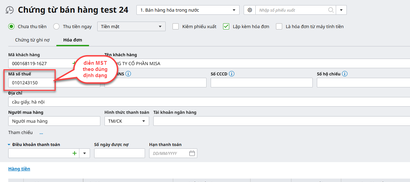Click the Hàng tiền link

pyautogui.click(x=19, y=169)
